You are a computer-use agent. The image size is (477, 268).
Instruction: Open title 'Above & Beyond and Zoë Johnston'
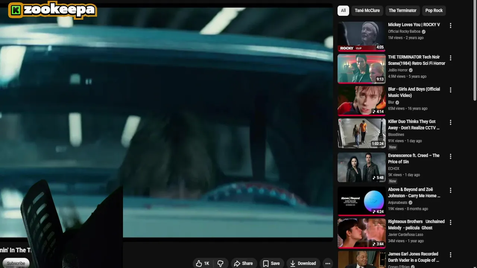point(414,192)
